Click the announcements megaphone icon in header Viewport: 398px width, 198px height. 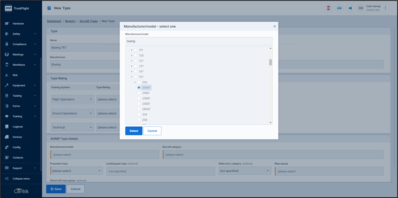[x=350, y=8]
